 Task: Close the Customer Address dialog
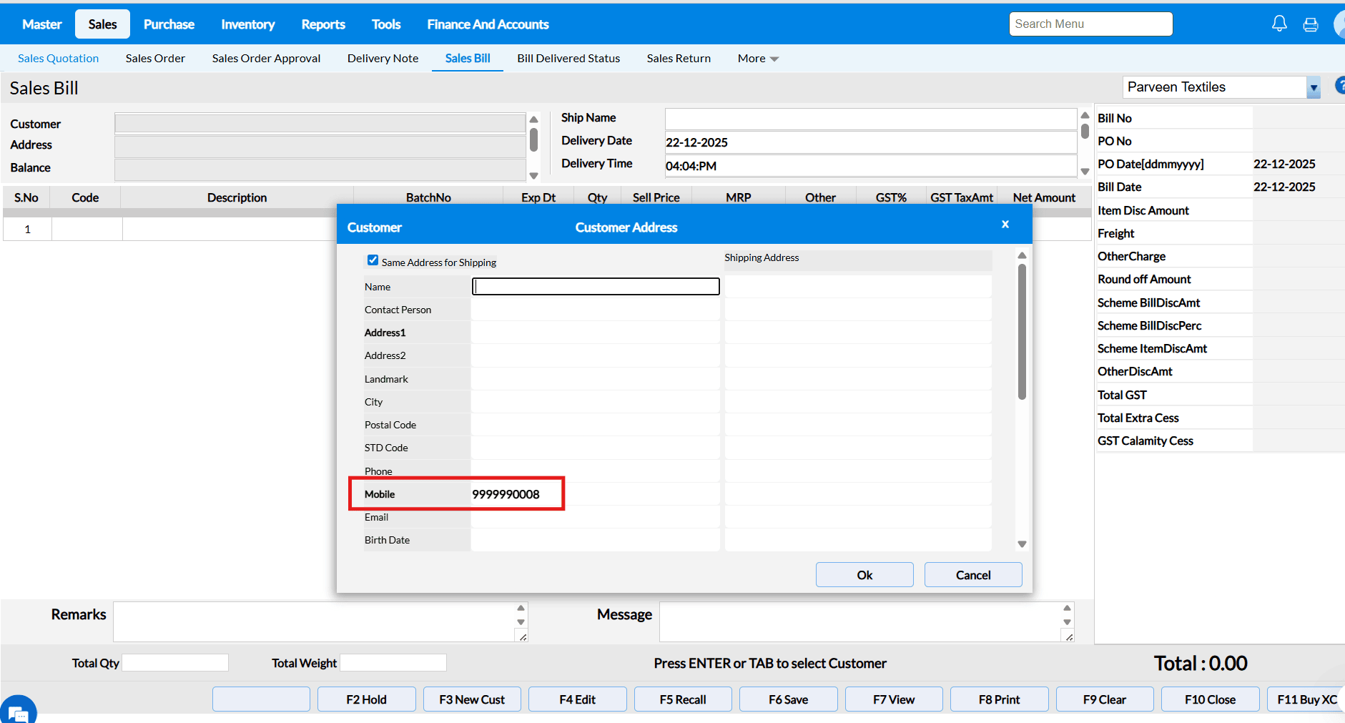coord(1005,225)
